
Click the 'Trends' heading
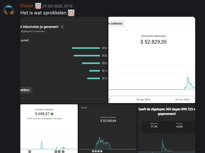coord(84,108)
